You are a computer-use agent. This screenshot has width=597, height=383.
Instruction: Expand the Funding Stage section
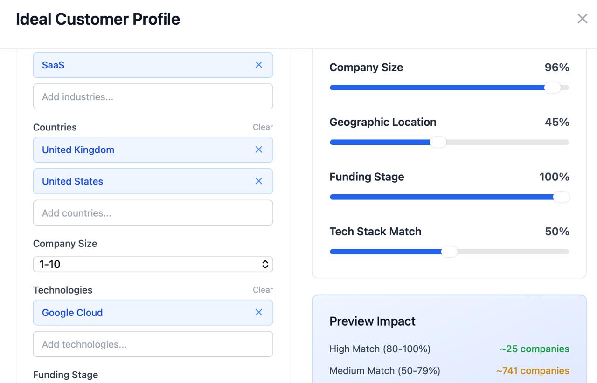coord(65,375)
